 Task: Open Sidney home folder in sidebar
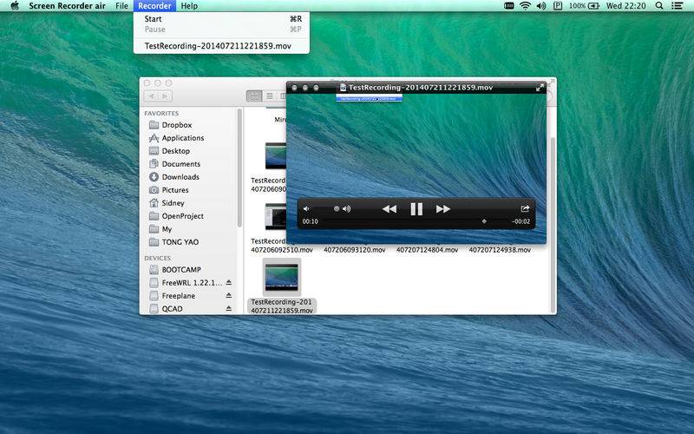(173, 203)
